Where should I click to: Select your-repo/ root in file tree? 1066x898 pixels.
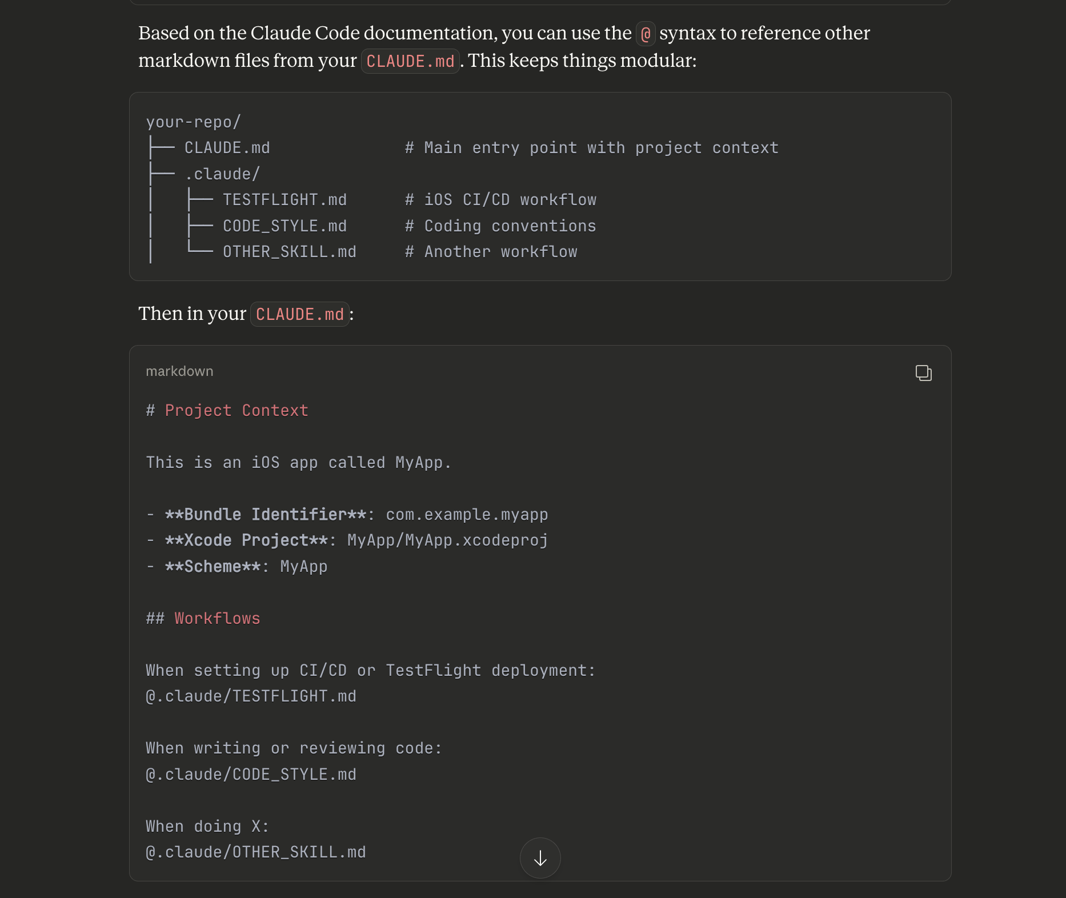tap(194, 122)
